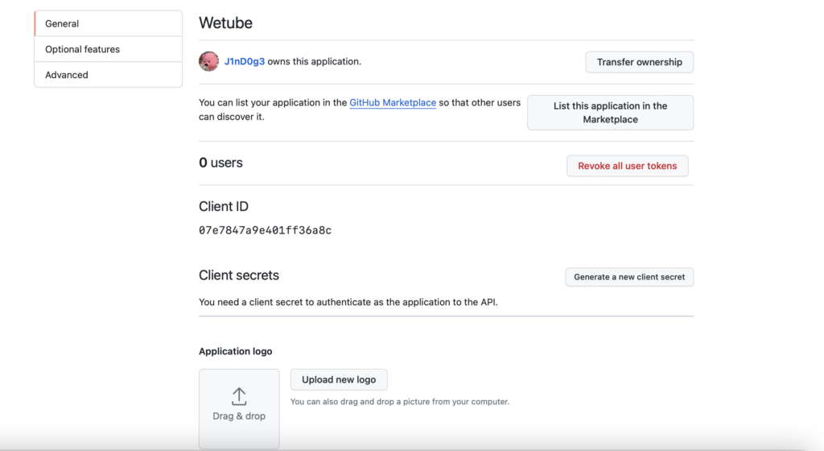
Task: Click the Client secrets heading
Action: (238, 275)
